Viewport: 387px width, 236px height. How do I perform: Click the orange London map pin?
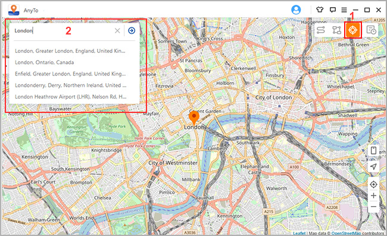[194, 118]
